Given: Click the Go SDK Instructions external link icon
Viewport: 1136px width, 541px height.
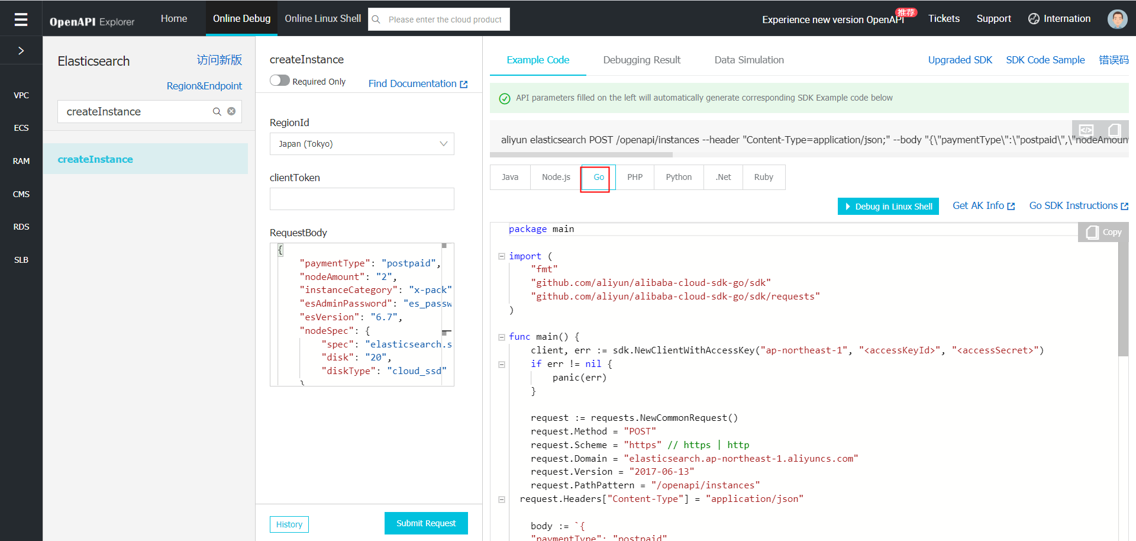Looking at the screenshot, I should tap(1125, 206).
